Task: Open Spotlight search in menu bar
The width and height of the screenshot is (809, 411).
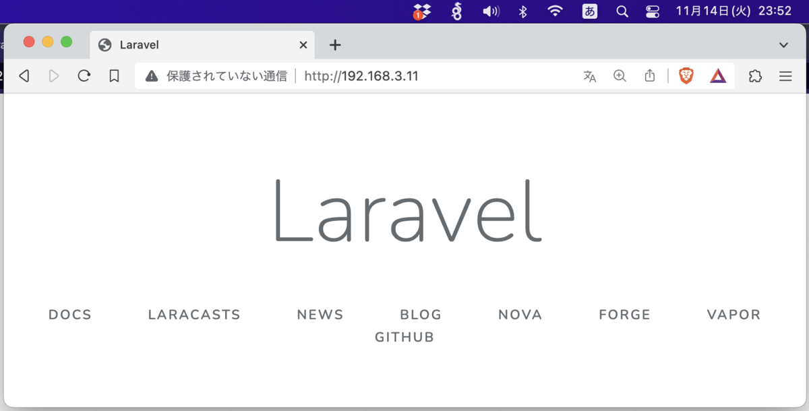Action: pyautogui.click(x=622, y=11)
